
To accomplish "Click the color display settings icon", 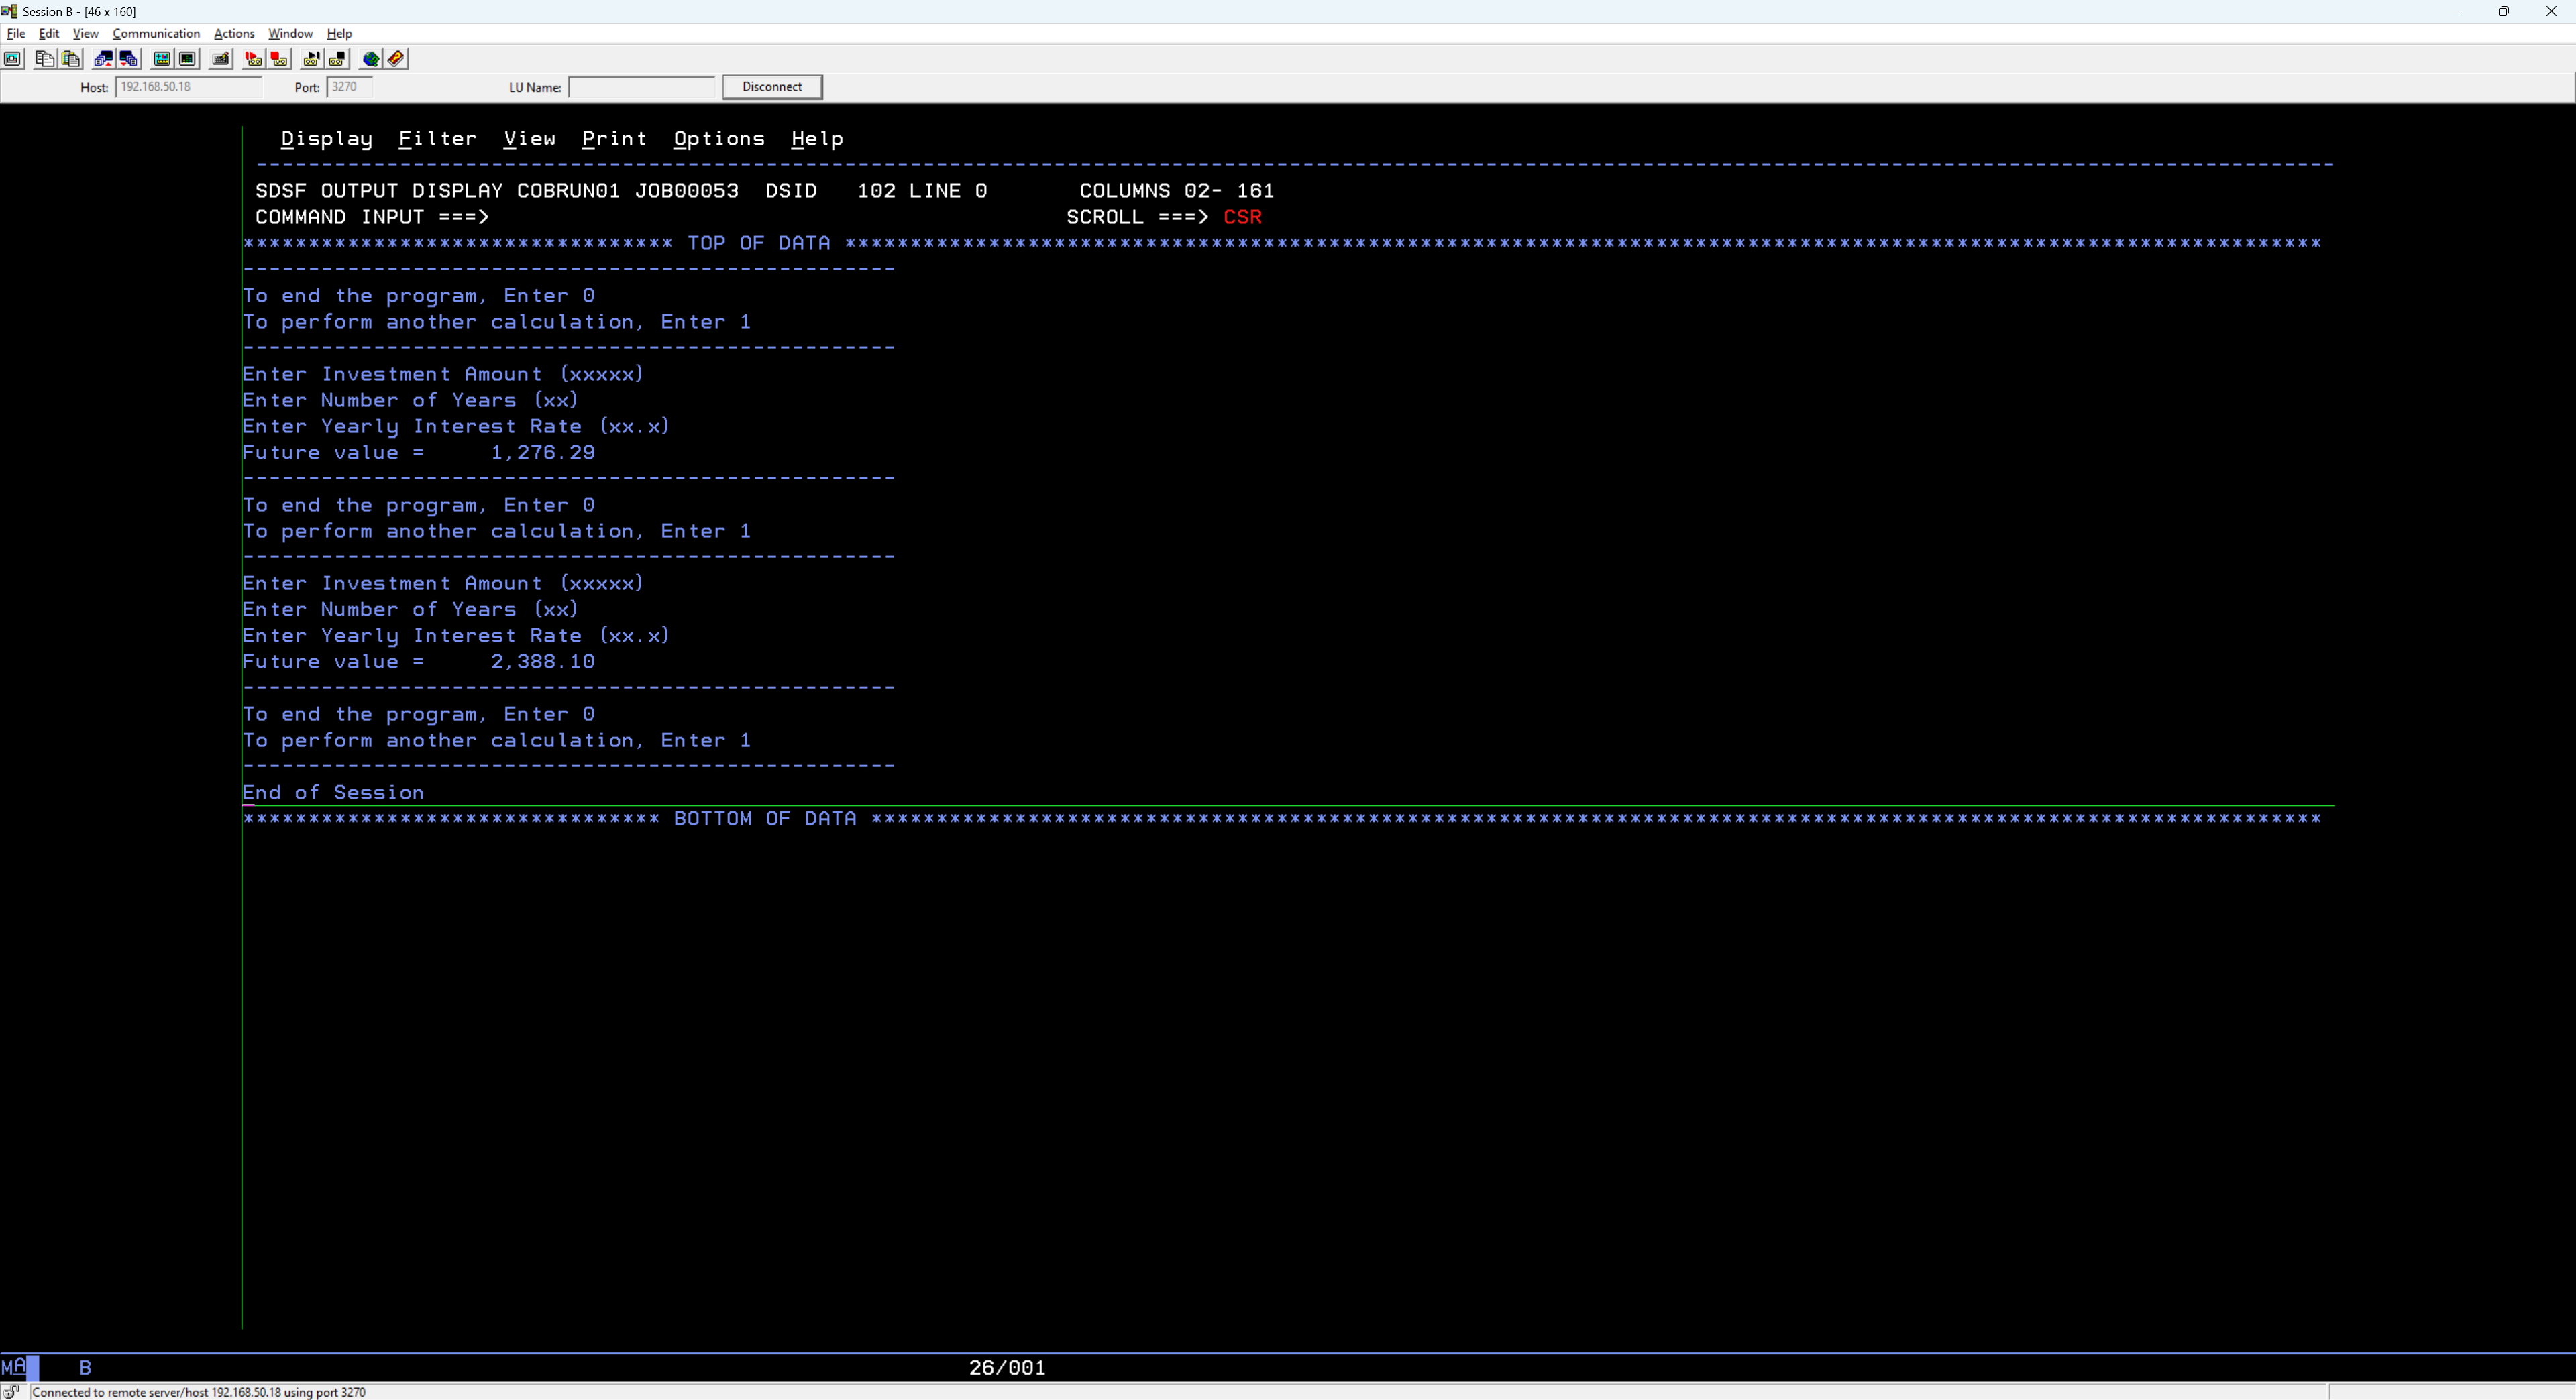I will click(161, 59).
